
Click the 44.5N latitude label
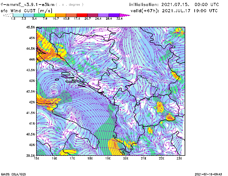tap(30, 48)
